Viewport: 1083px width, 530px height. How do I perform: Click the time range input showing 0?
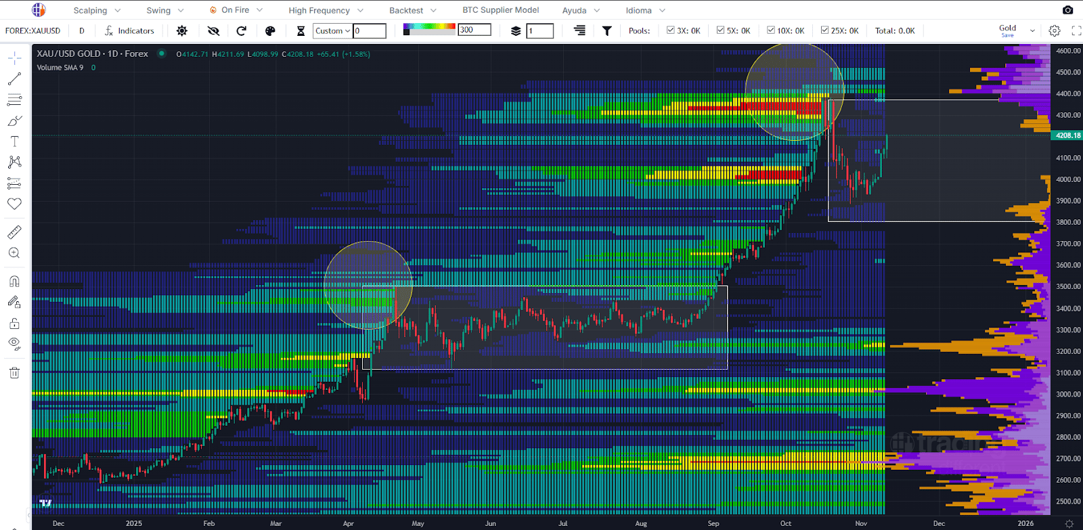[x=370, y=30]
